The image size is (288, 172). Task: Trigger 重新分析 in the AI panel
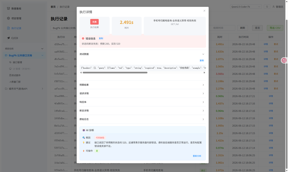(x=197, y=156)
